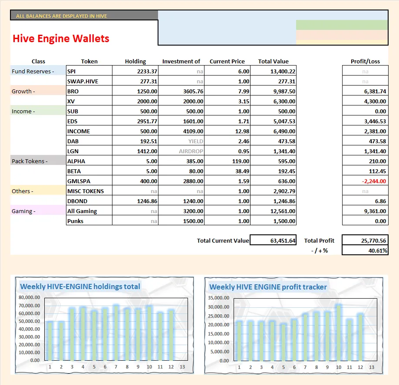Click the SUB token cell
Screen dimensions: 399x385
(89, 111)
